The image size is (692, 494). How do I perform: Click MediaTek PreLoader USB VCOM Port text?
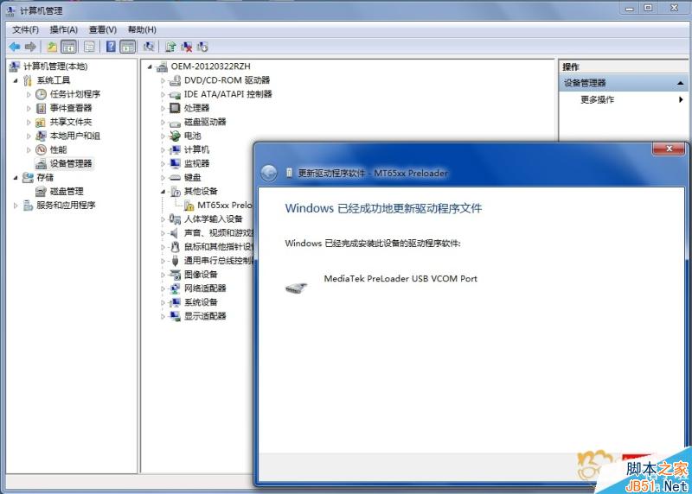[x=400, y=278]
